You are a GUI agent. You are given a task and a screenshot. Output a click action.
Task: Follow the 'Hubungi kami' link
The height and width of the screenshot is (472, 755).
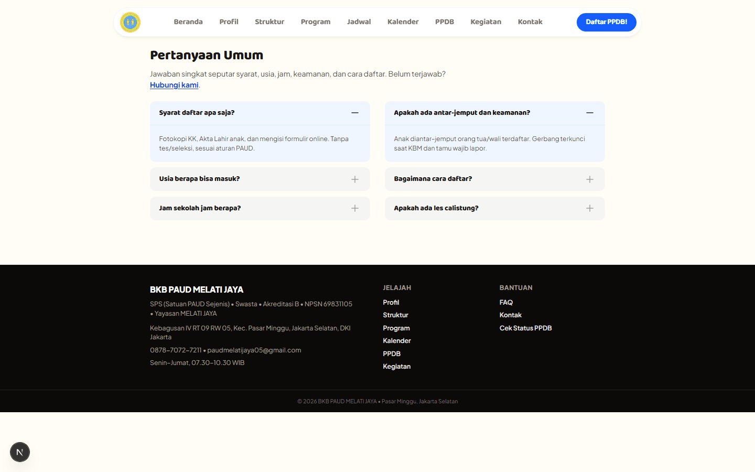(174, 85)
